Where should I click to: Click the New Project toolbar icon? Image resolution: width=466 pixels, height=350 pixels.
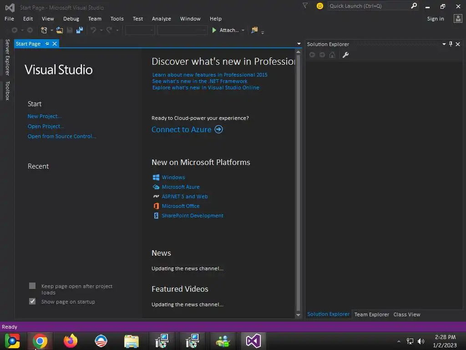pos(44,30)
